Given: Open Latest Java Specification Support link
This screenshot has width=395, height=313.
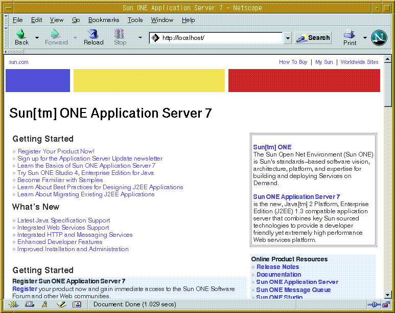Looking at the screenshot, I should click(64, 220).
